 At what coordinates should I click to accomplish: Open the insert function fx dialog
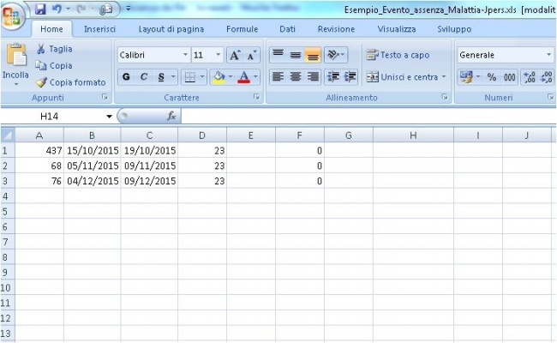click(x=171, y=117)
